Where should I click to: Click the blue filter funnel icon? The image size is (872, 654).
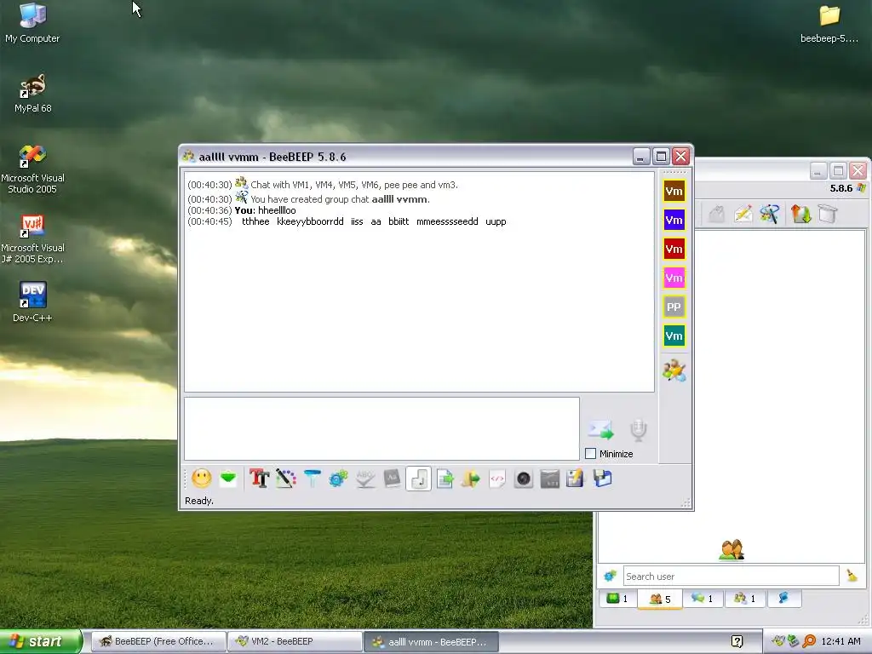(x=312, y=479)
